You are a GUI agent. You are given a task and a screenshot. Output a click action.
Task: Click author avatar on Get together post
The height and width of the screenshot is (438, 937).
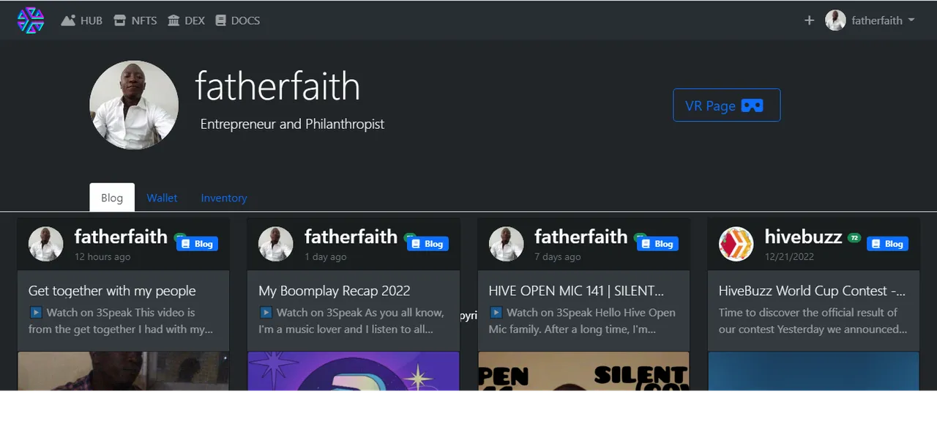46,244
